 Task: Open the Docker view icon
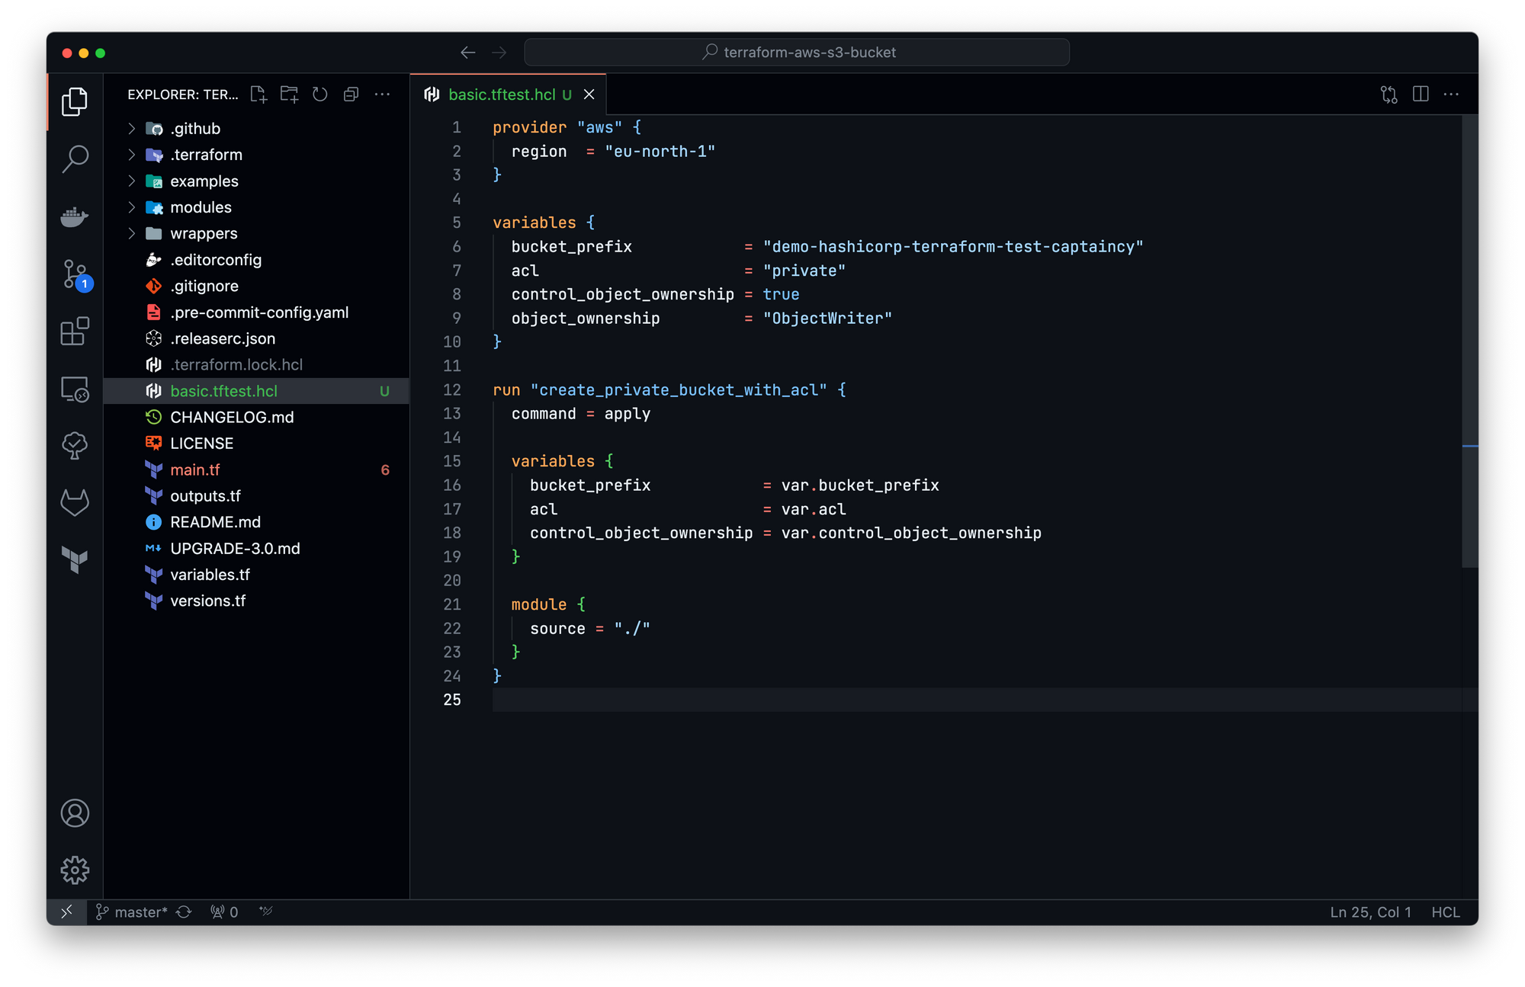pyautogui.click(x=75, y=216)
